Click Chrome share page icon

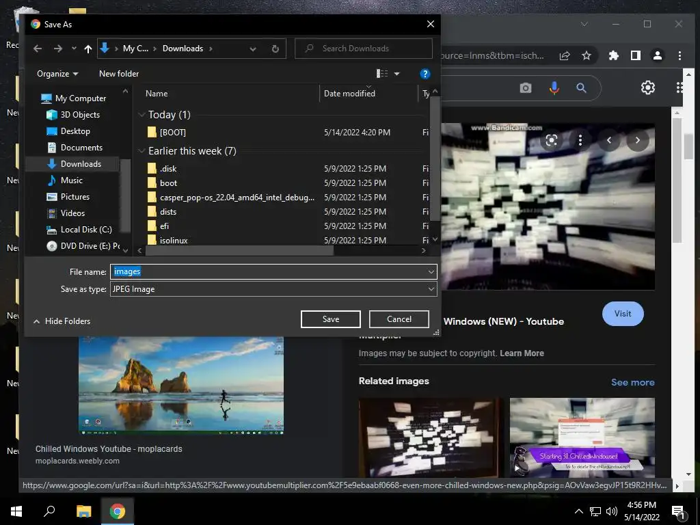pos(565,55)
